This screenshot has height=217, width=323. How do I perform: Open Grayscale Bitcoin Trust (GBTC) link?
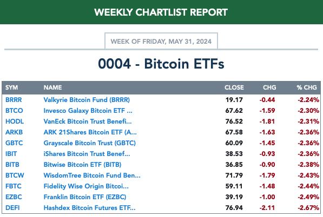tap(90, 143)
